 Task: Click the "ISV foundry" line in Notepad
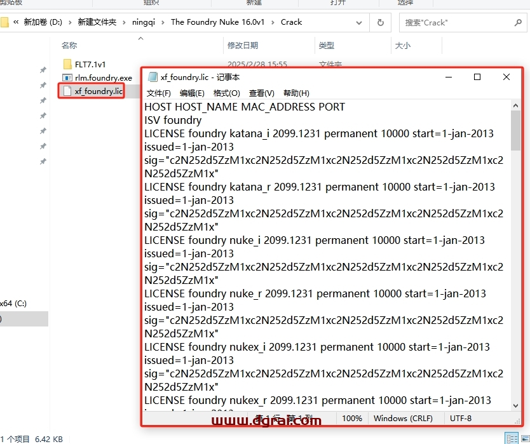(173, 120)
